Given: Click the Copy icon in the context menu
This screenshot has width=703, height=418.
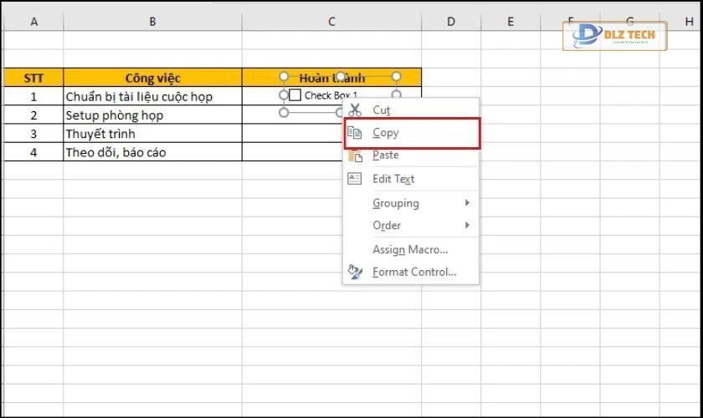Looking at the screenshot, I should click(x=355, y=133).
